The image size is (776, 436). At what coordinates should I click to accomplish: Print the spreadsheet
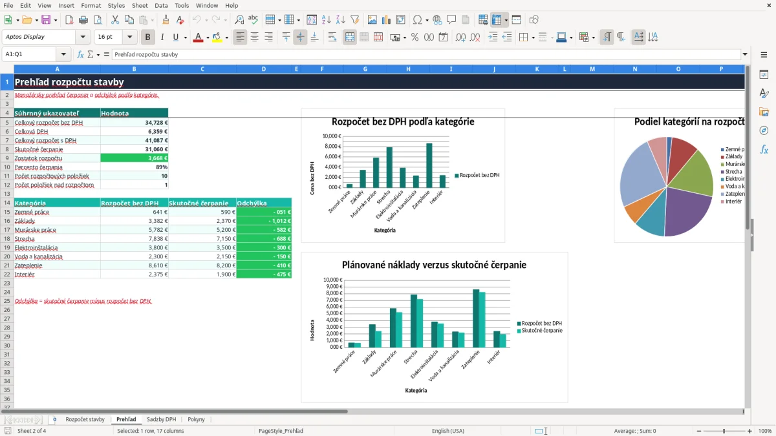[83, 20]
